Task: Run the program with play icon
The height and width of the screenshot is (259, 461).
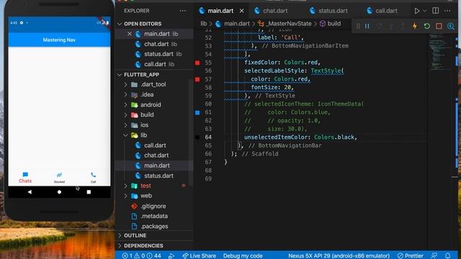Action: (x=416, y=11)
